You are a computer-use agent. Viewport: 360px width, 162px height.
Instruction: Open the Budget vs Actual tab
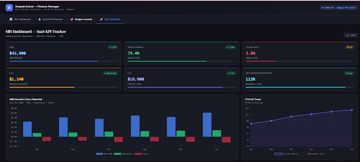tap(81, 20)
